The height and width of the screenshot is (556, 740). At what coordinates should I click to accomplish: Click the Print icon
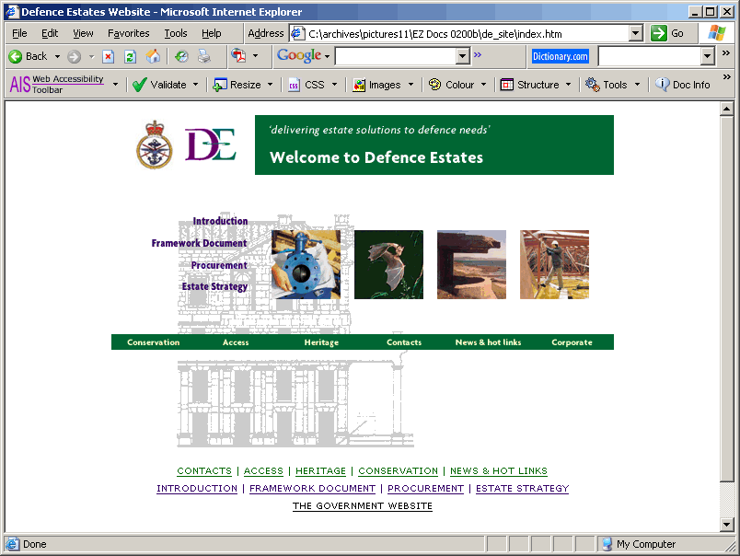point(204,57)
